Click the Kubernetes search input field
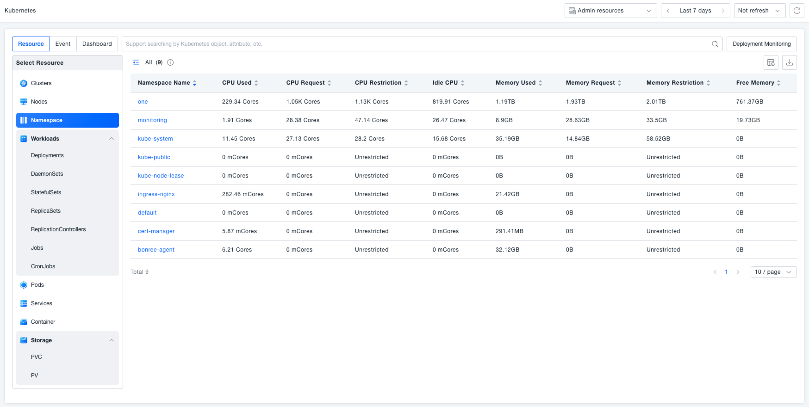 pyautogui.click(x=417, y=44)
